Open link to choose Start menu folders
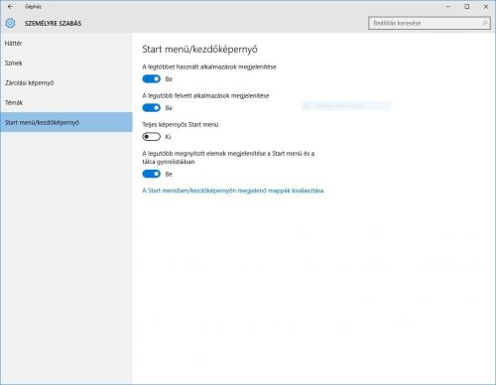Viewport: 496px width, 385px height. pyautogui.click(x=233, y=191)
